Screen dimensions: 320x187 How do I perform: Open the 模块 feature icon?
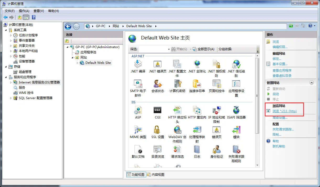point(236,130)
